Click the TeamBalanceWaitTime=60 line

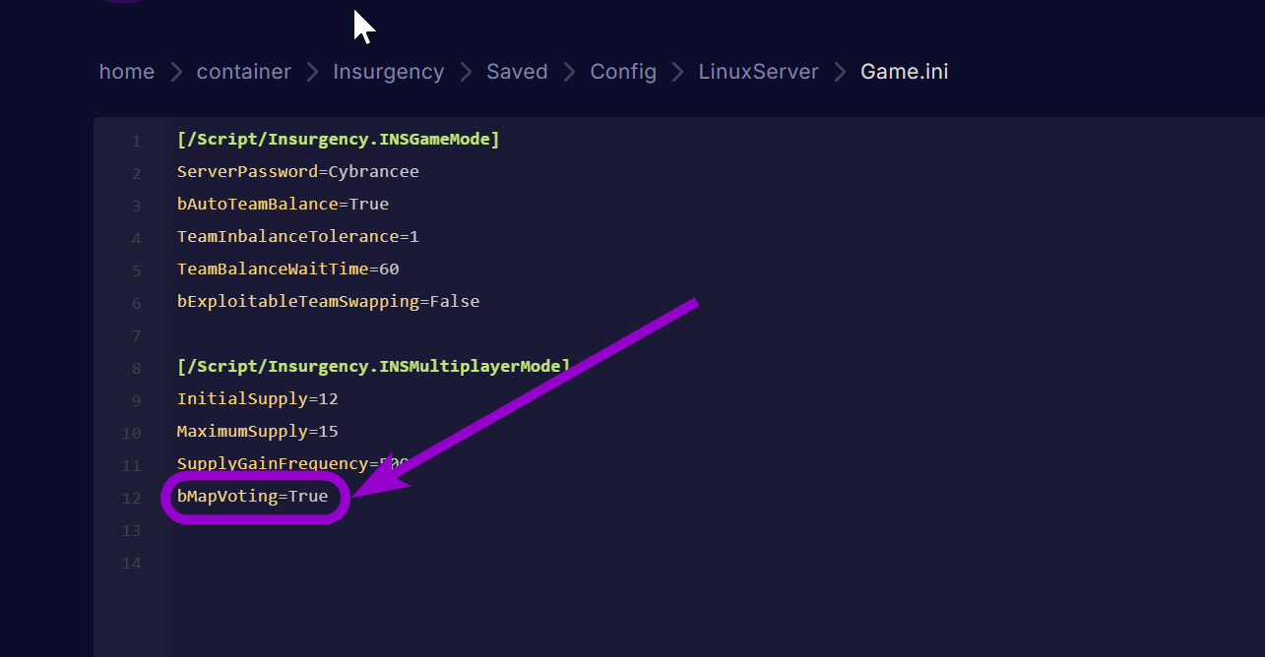tap(288, 269)
